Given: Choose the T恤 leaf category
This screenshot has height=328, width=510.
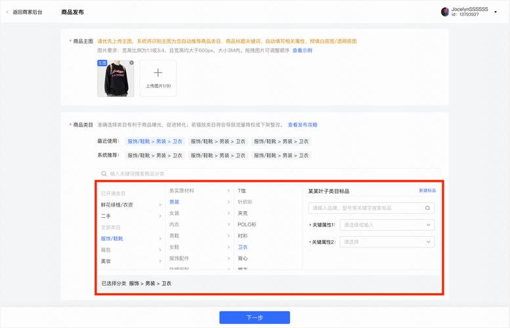Looking at the screenshot, I should click(x=242, y=191).
